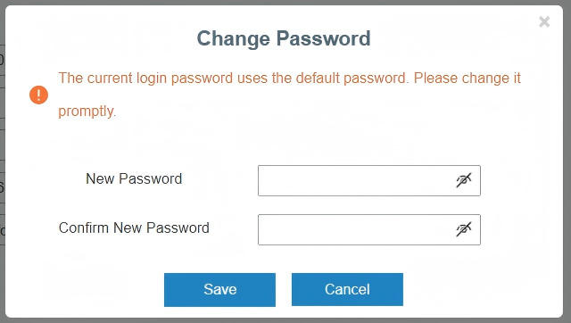Cancel the password change

(347, 290)
